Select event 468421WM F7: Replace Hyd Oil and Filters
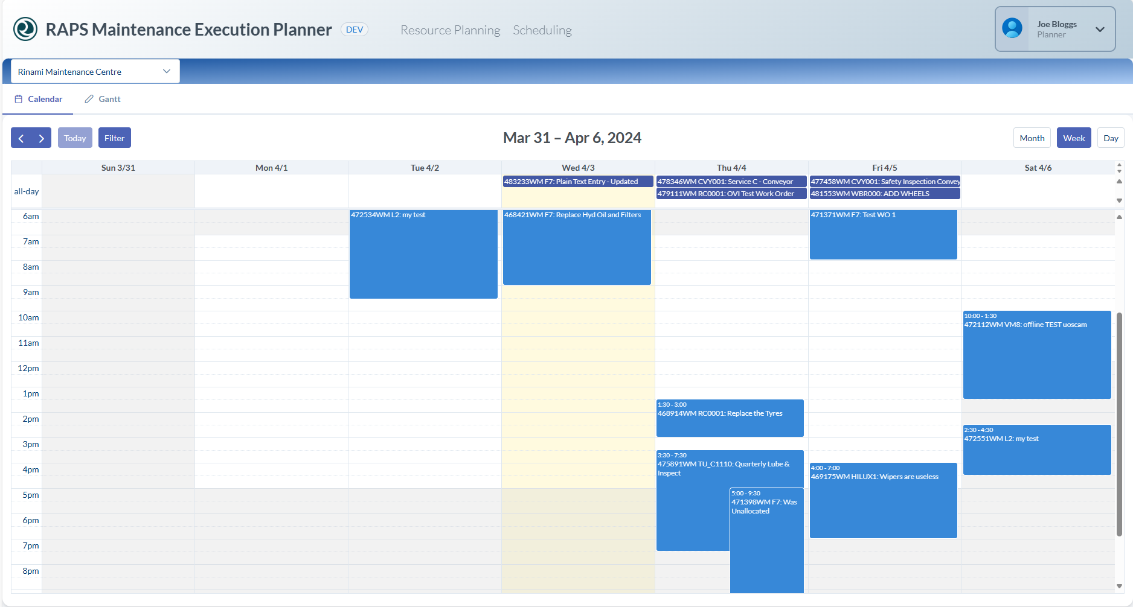The height and width of the screenshot is (607, 1133). click(x=576, y=247)
